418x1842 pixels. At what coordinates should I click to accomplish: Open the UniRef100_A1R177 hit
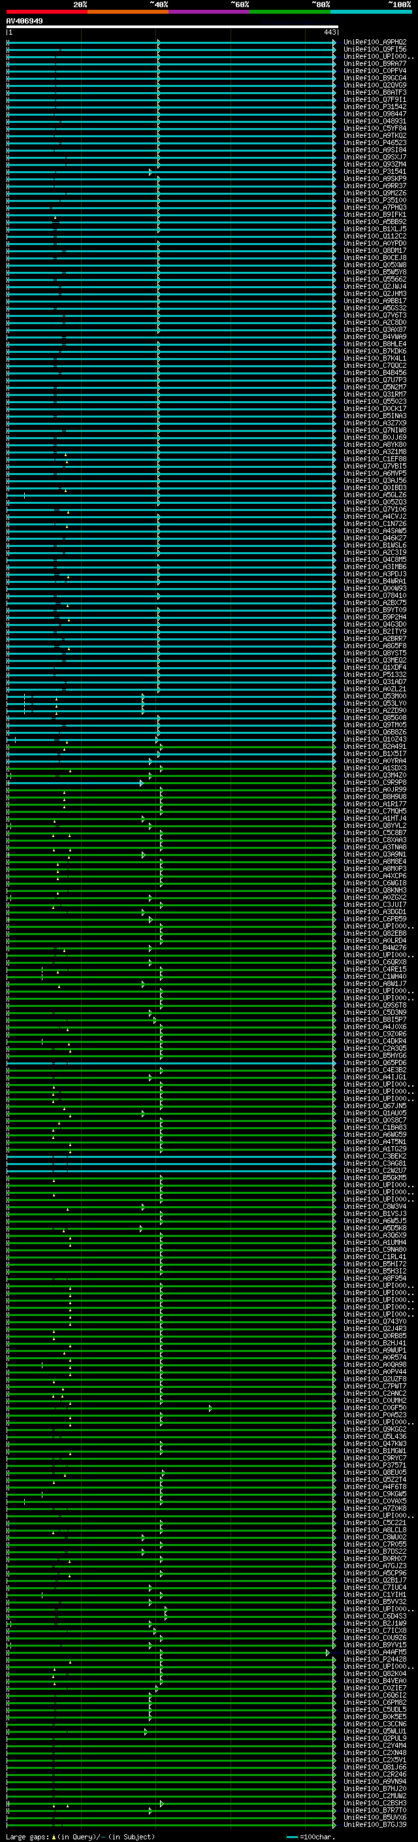click(375, 804)
